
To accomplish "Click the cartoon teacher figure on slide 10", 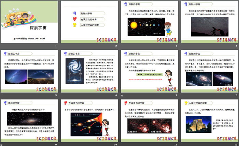I will [x=106, y=127].
